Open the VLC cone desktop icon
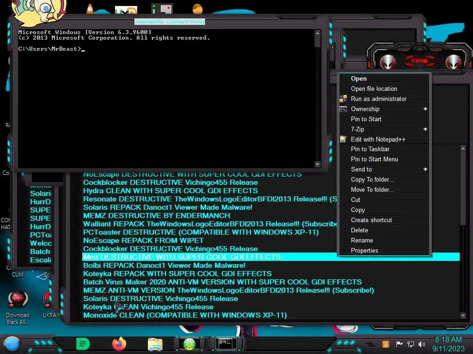Screen dimensions: 473x354 (x=90, y=9)
